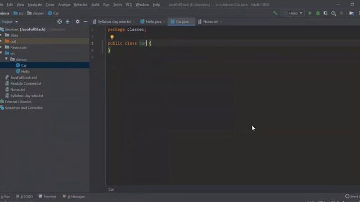
Task: Click the Car class icon in breadcrumb
Action: click(50, 13)
